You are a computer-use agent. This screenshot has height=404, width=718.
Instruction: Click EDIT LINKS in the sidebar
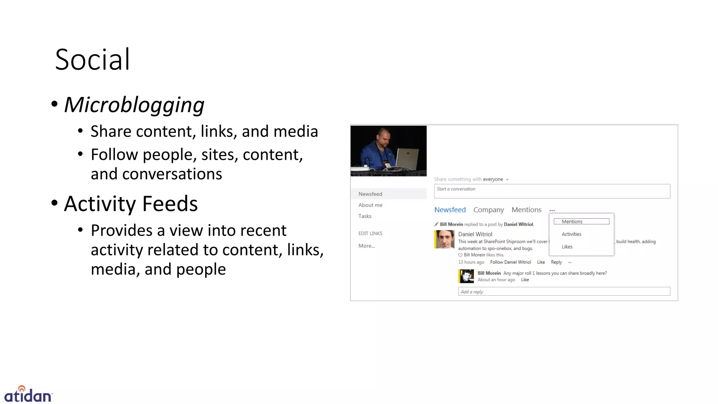click(x=370, y=233)
